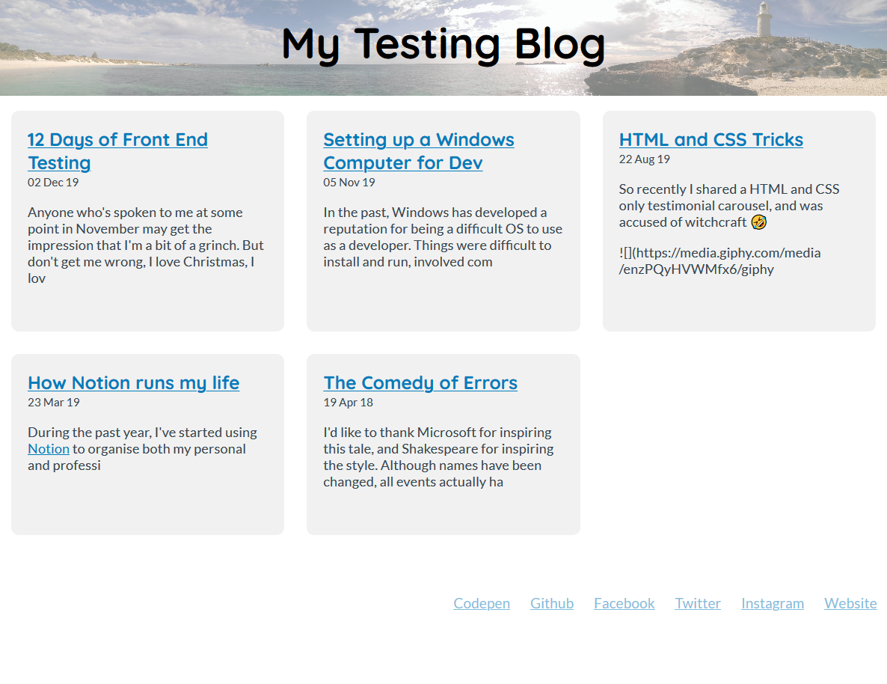Viewport: 887px width, 684px height.
Task: Visit the Github footer link
Action: pyautogui.click(x=551, y=603)
